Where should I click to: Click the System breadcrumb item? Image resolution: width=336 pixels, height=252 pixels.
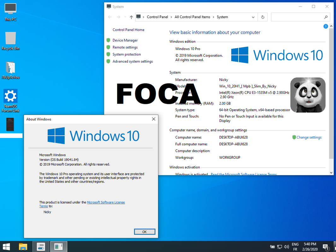pyautogui.click(x=222, y=17)
